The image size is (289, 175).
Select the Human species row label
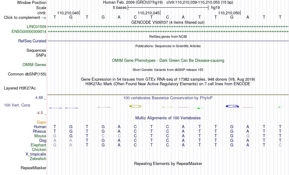tap(40, 127)
